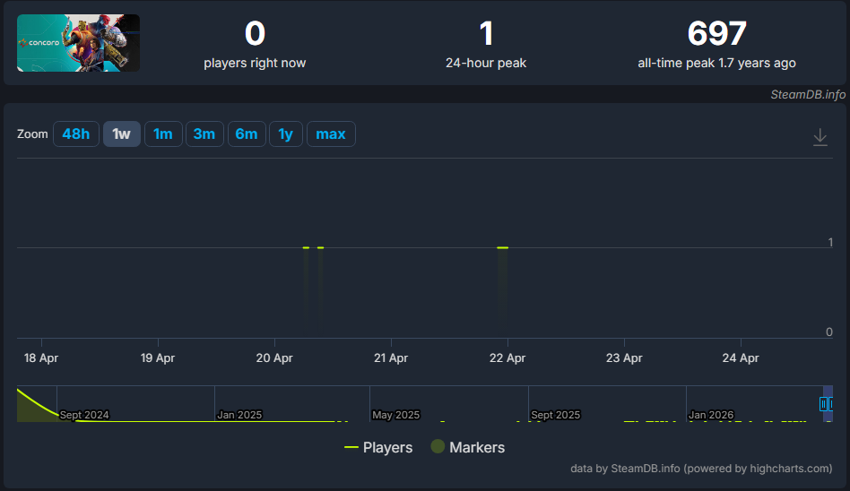Open the Concord game banner thumbnail

pyautogui.click(x=79, y=43)
